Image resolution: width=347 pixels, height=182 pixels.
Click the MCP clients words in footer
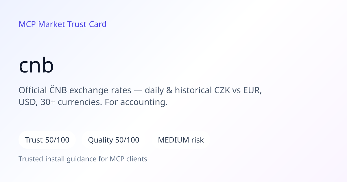[x=128, y=159]
